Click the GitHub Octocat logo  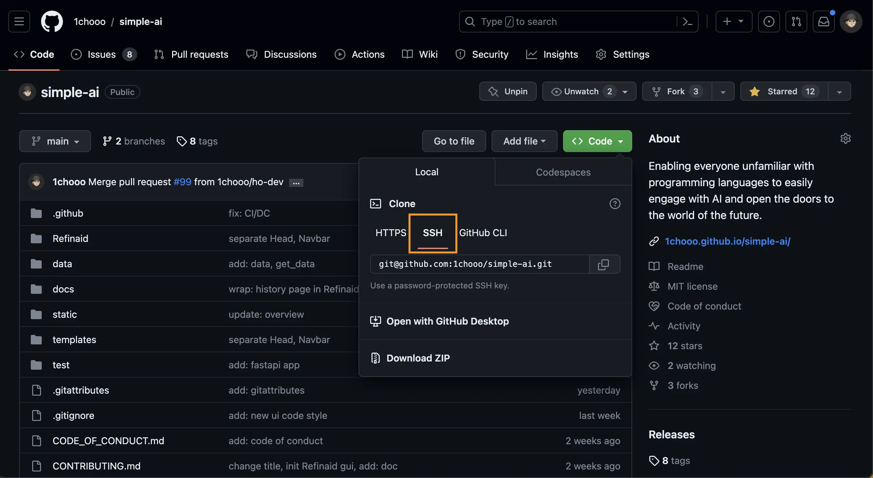pos(52,22)
